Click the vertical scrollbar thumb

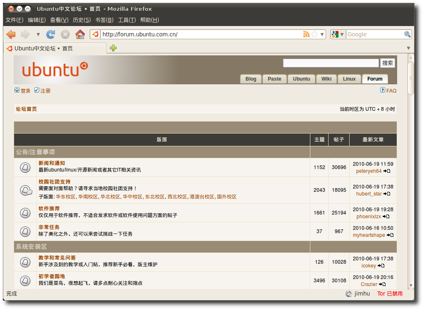pyautogui.click(x=411, y=78)
